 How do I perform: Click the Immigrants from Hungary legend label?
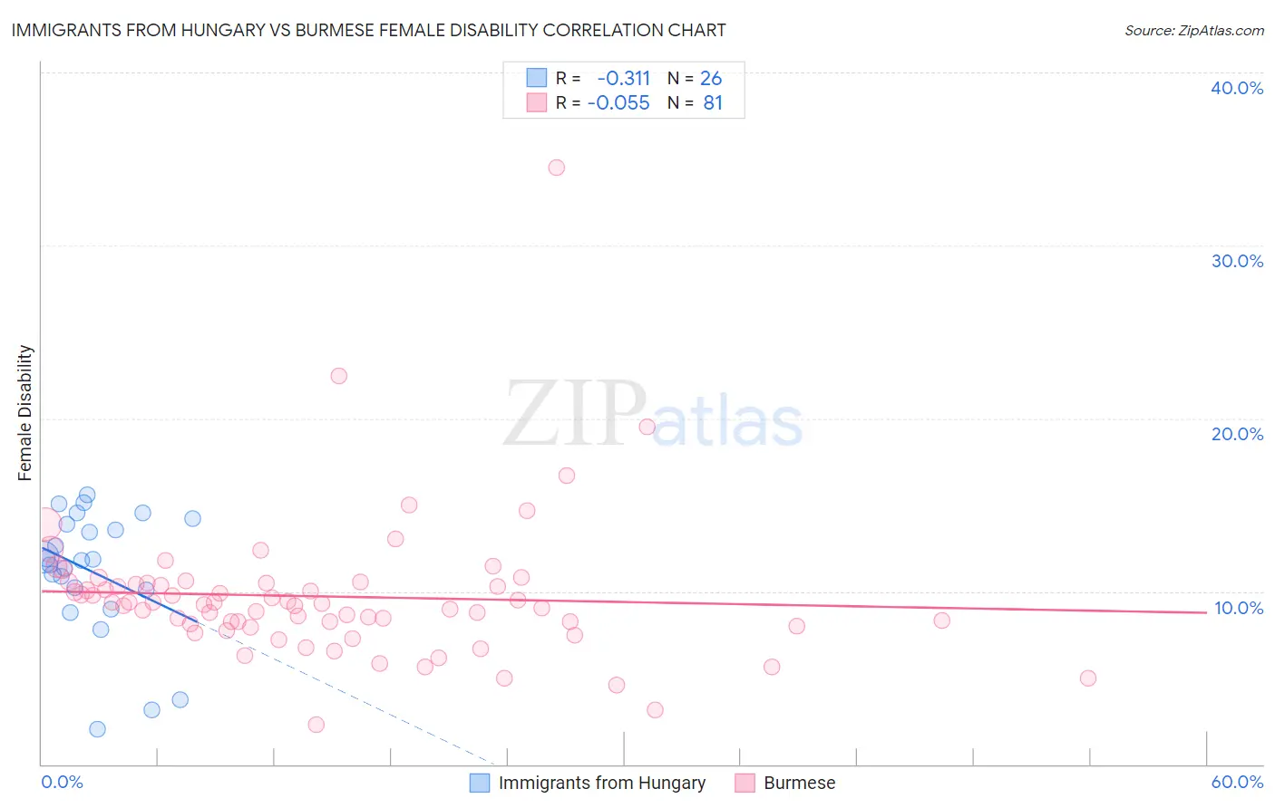tap(602, 783)
